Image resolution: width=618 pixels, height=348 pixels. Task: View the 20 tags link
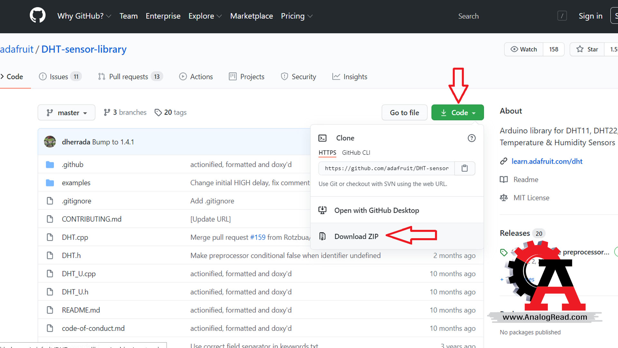tap(171, 112)
